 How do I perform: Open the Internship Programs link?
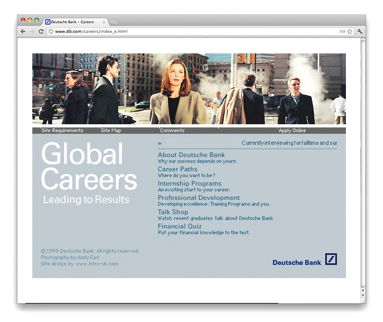(190, 183)
